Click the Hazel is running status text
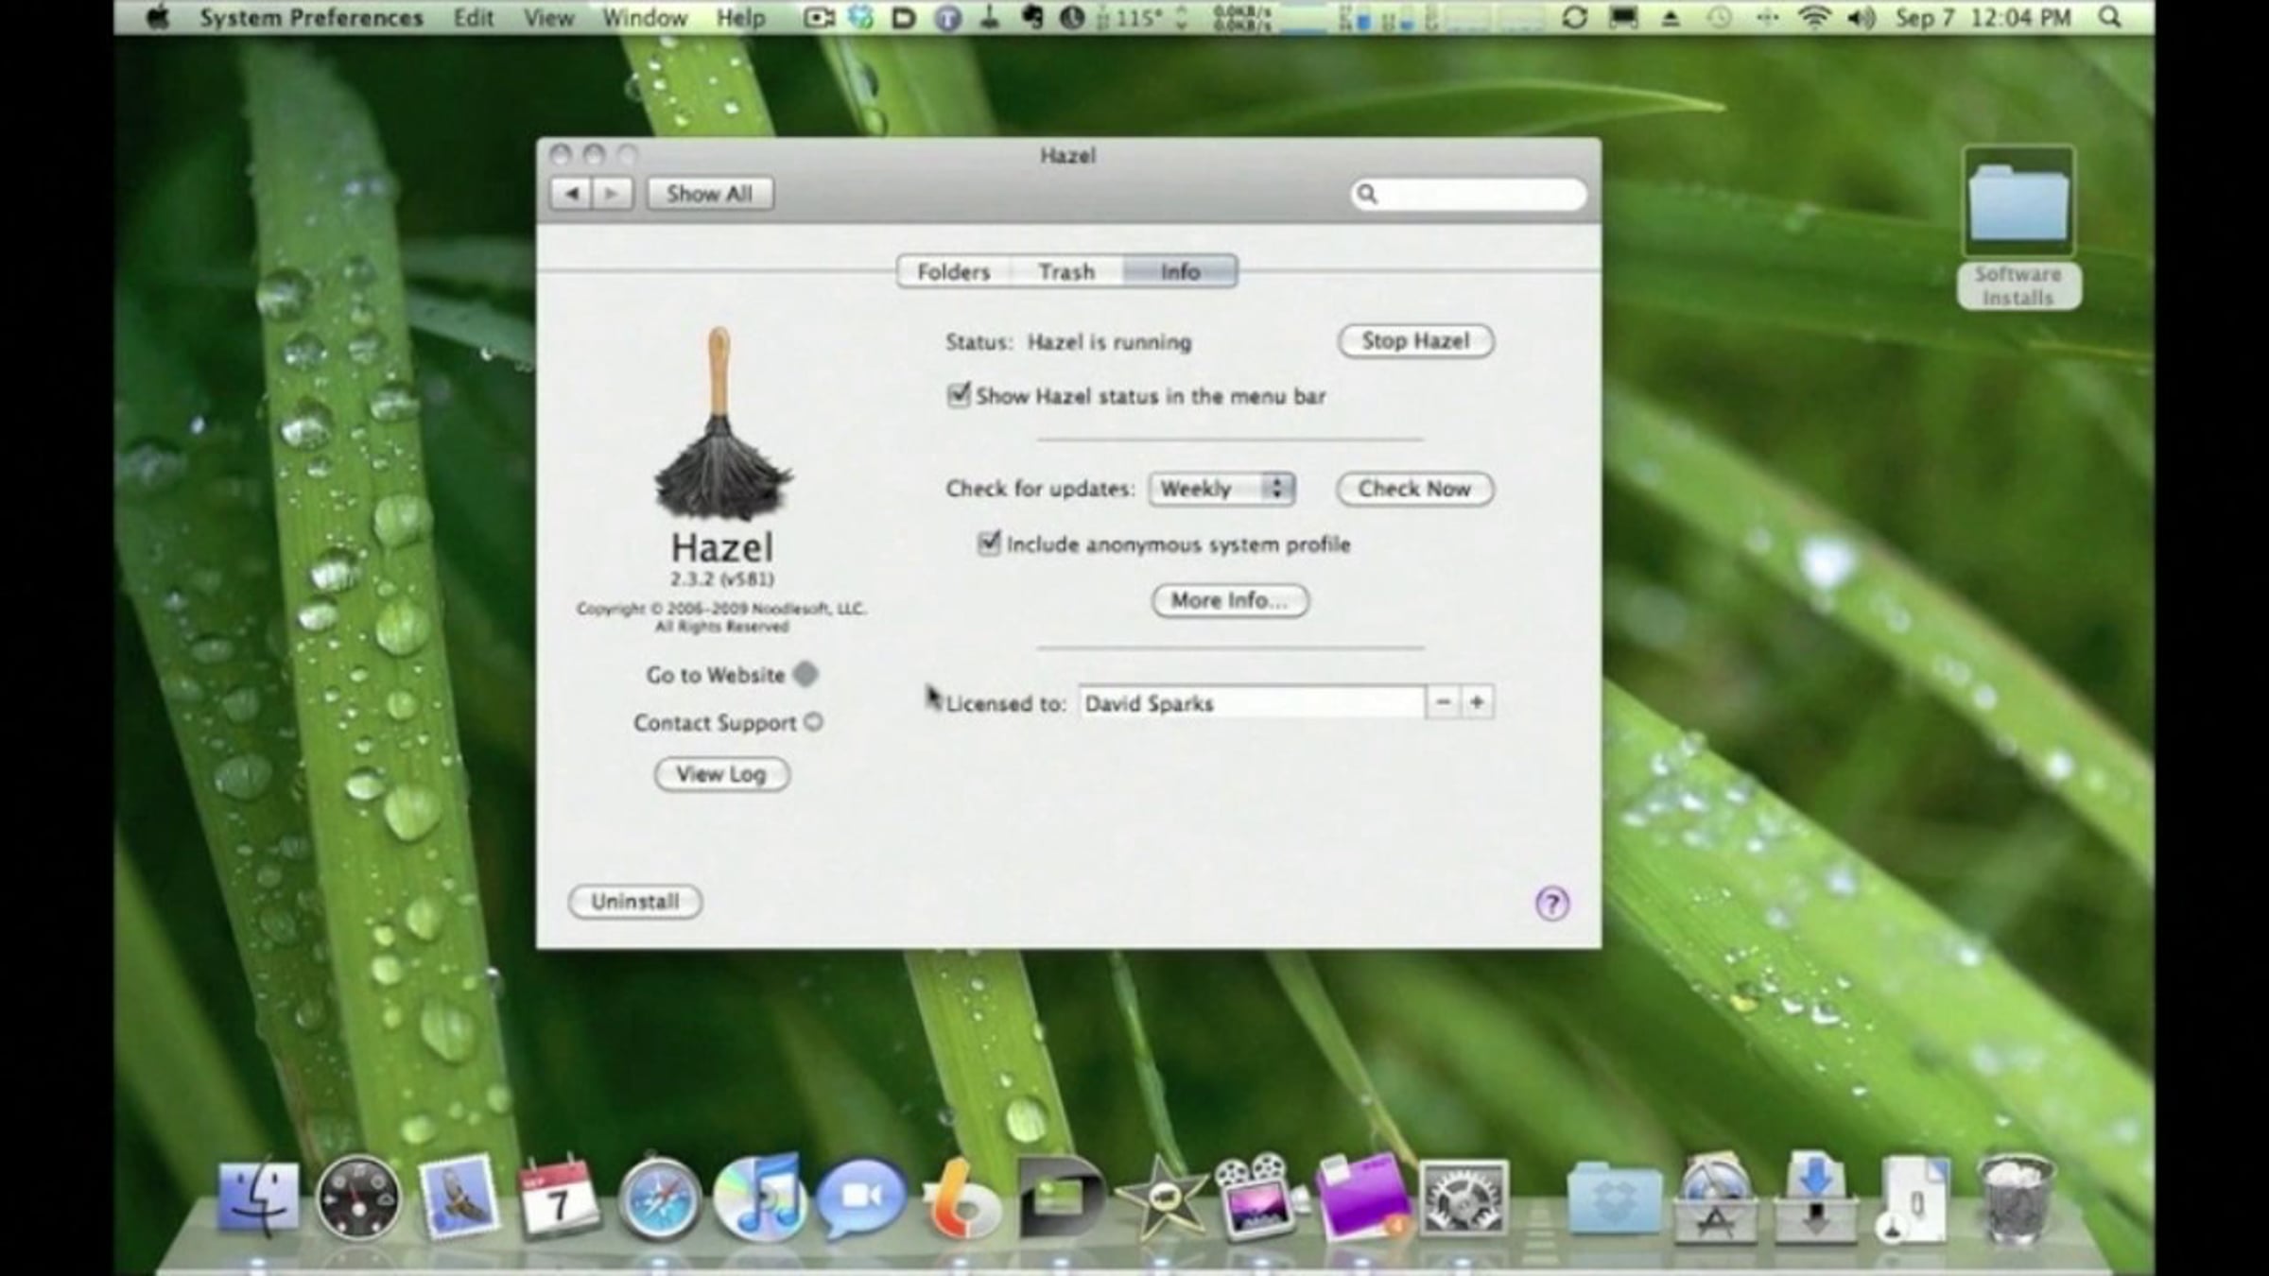 [1109, 342]
